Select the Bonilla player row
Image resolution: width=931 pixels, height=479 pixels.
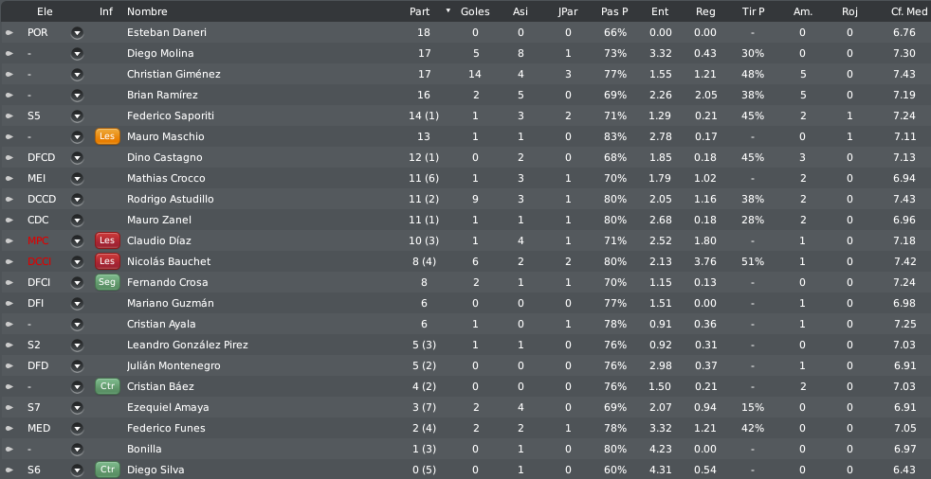(x=465, y=449)
